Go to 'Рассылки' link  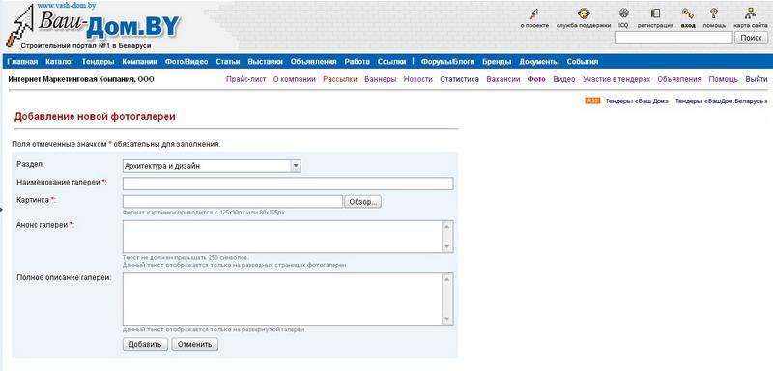click(x=340, y=79)
